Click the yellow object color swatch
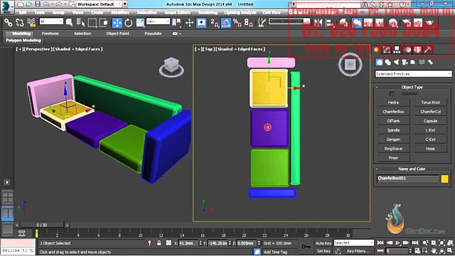Screen dimensions: 455x256 pos(444,179)
